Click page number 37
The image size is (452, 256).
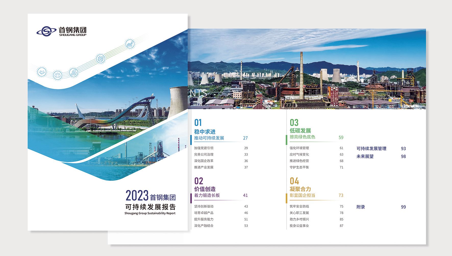(246, 167)
